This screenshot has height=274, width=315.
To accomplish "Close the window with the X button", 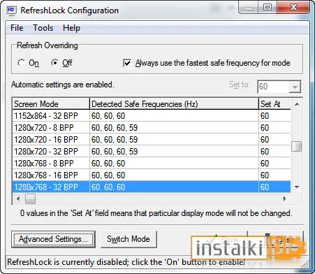I will [x=293, y=7].
